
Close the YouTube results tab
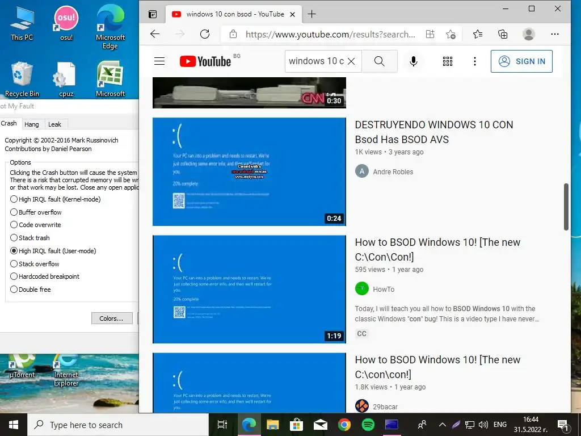(292, 14)
